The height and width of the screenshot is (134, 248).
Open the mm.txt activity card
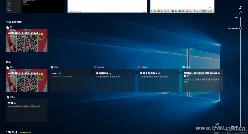(71, 81)
